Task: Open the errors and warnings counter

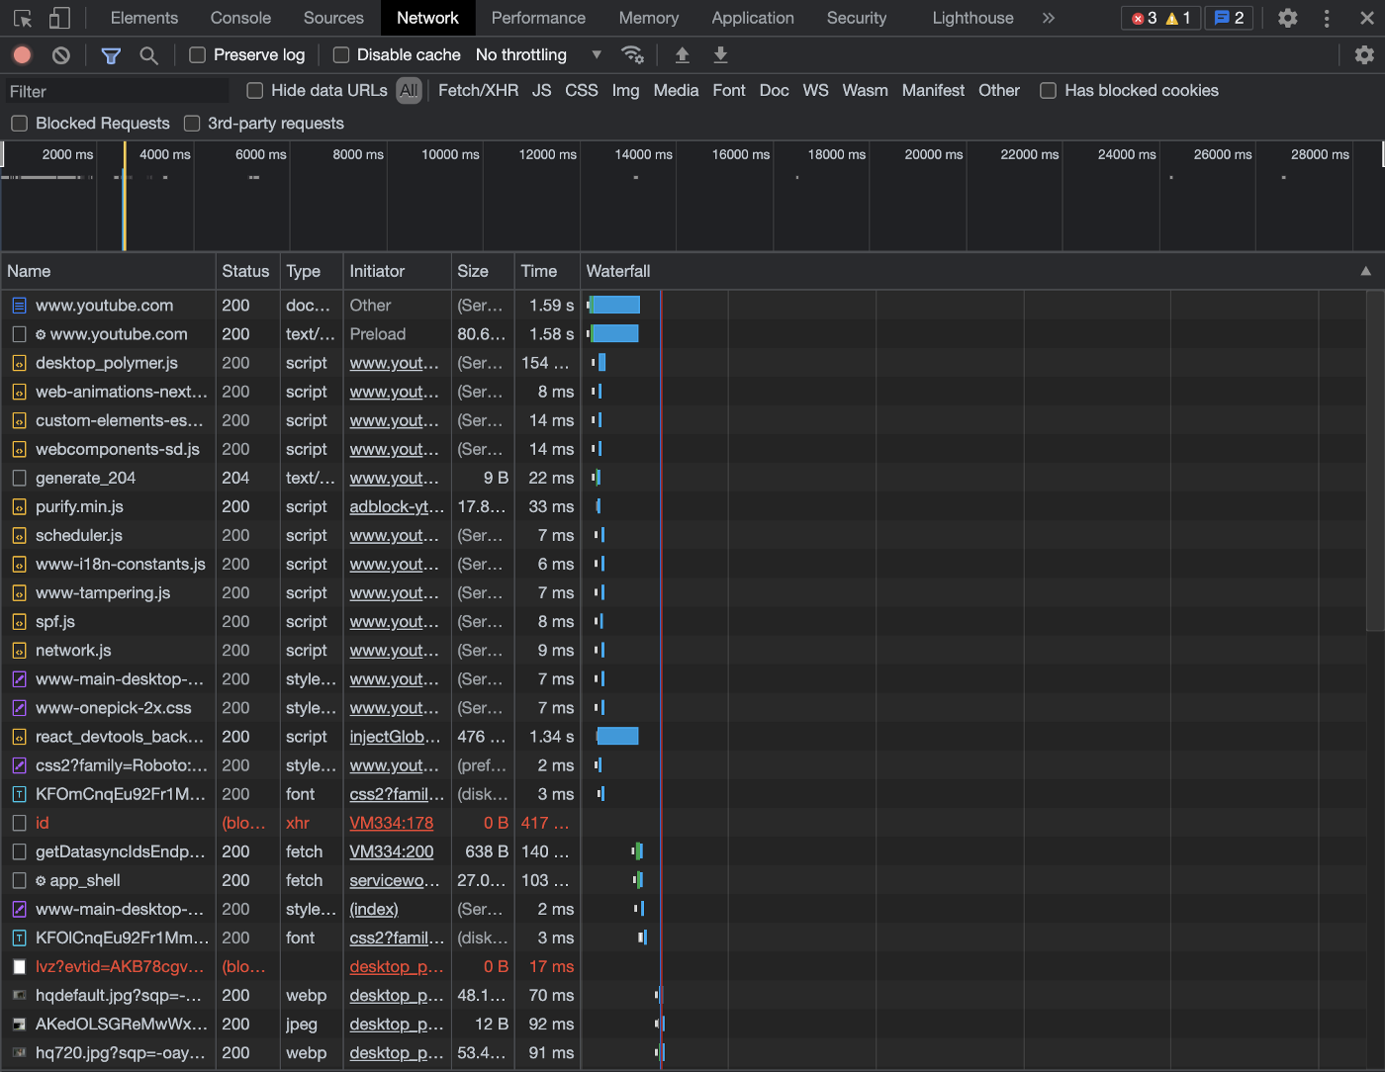Action: click(x=1160, y=18)
